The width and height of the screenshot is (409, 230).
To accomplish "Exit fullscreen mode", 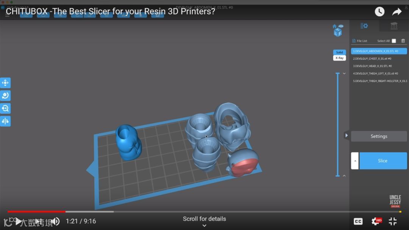I will click(x=393, y=221).
